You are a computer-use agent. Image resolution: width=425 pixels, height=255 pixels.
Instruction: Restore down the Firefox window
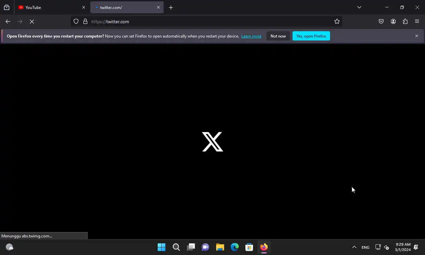pyautogui.click(x=402, y=7)
